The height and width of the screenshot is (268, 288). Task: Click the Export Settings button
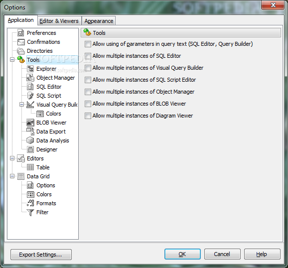pyautogui.click(x=41, y=255)
